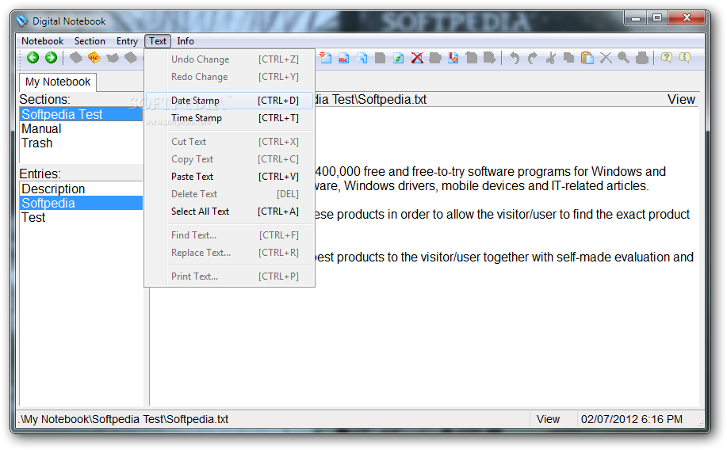Click the magnifier find icon
This screenshot has height=450, width=727.
[624, 58]
